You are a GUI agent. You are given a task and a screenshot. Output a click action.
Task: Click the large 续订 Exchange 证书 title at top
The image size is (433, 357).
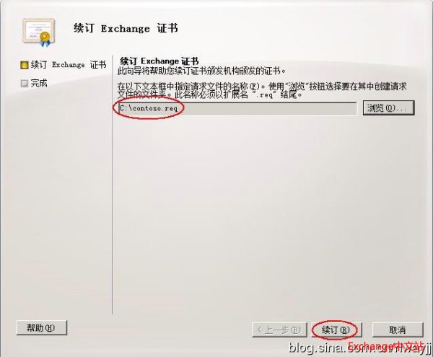point(126,28)
